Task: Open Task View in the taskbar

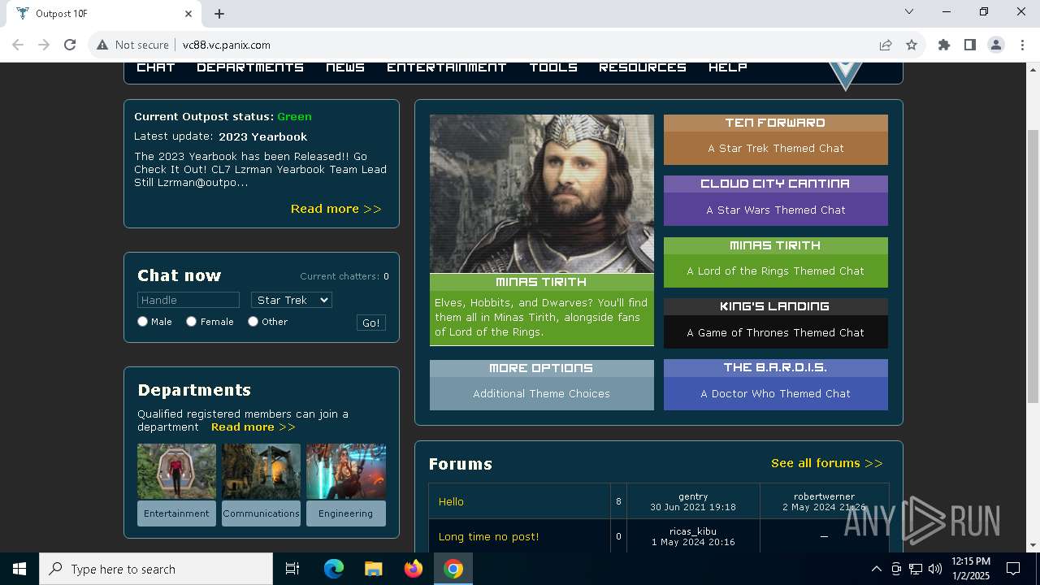Action: pos(292,569)
